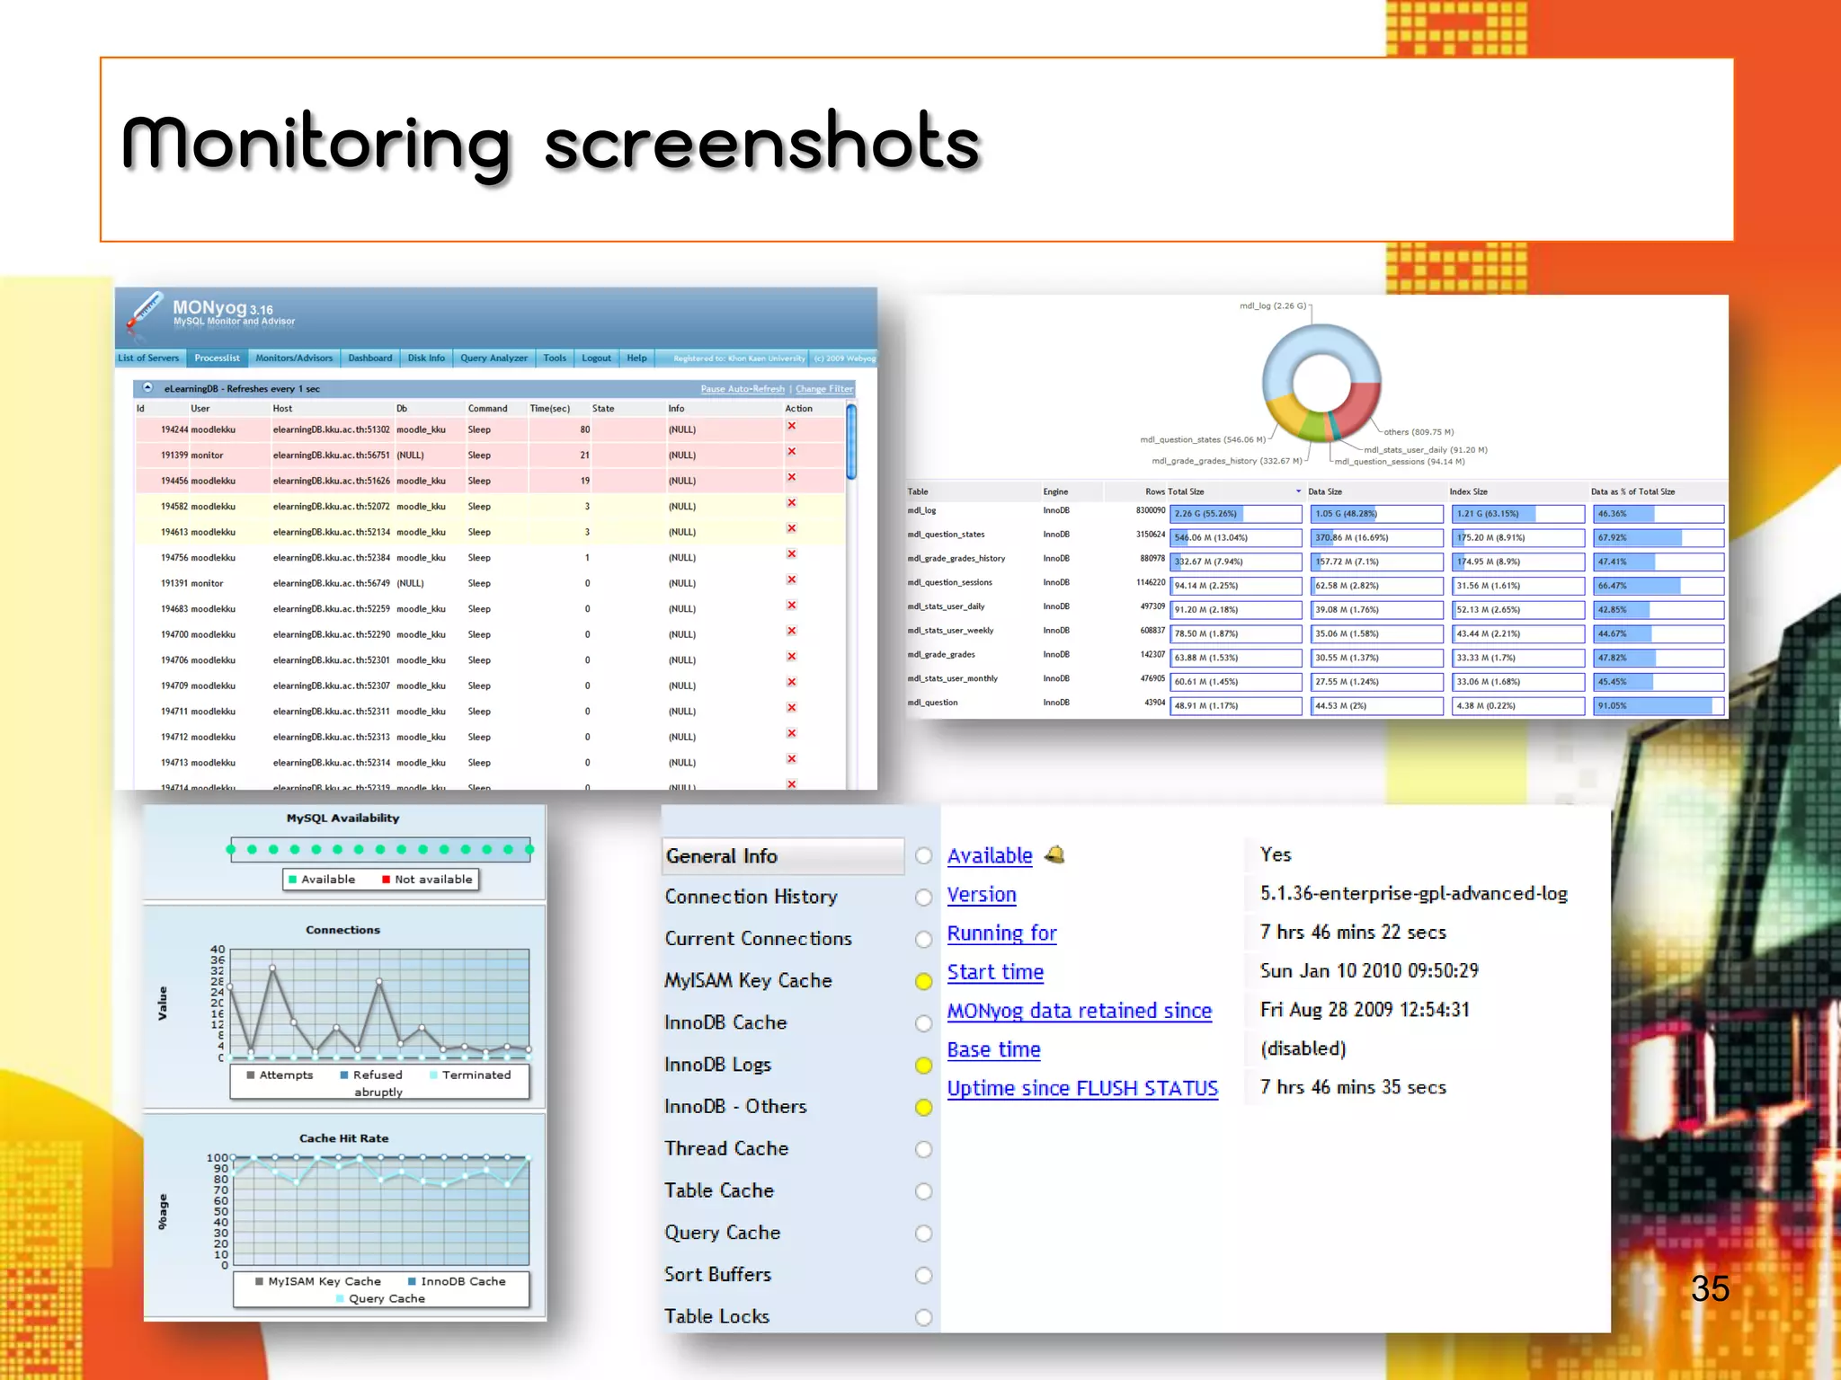Open the Monitors/Advisors tab
1841x1380 pixels.
[294, 358]
